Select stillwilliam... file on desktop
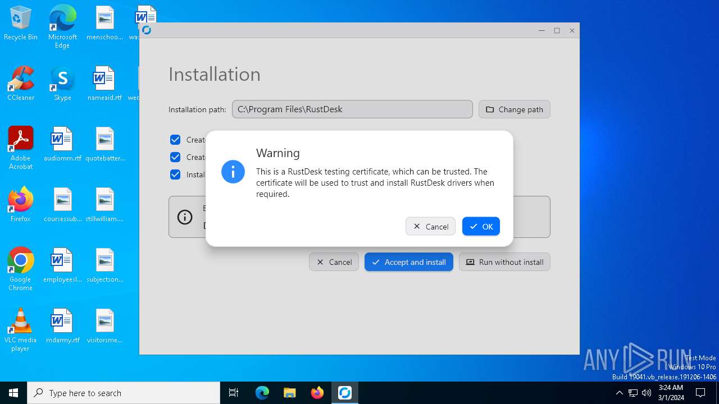Viewport: 719px width, 404px height. 104,205
